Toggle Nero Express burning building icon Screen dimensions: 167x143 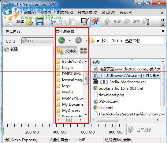tap(95, 22)
